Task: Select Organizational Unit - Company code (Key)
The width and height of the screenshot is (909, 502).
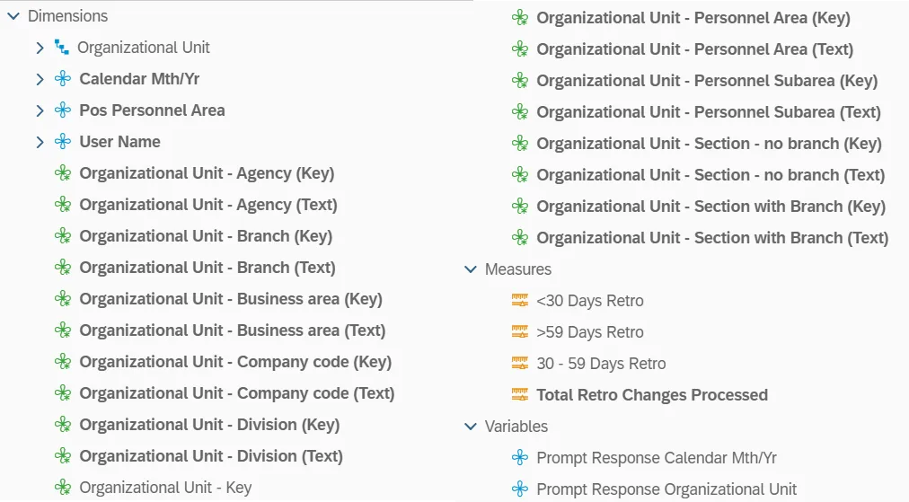Action: click(235, 362)
